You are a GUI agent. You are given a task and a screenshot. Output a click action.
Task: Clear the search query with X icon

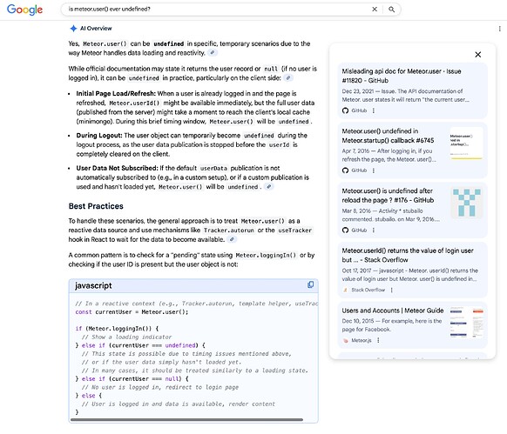pyautogui.click(x=375, y=10)
